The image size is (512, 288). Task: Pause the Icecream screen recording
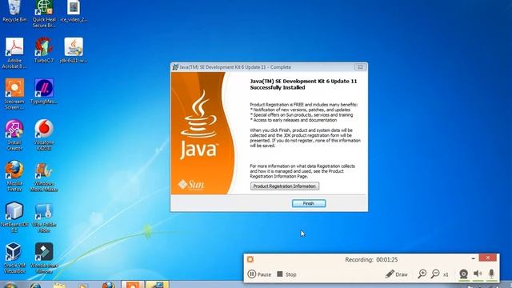click(259, 274)
